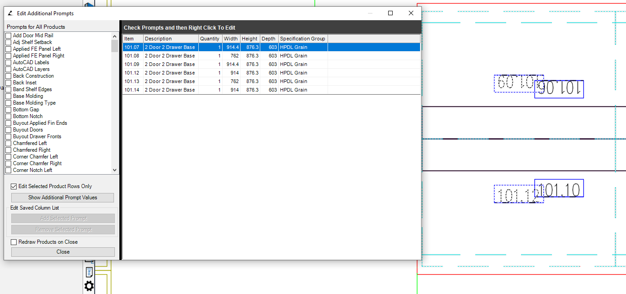
Task: Click the Width column header
Action: point(232,39)
